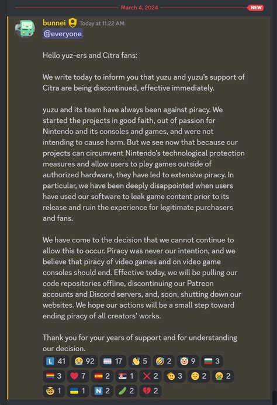Image resolution: width=277 pixels, height=405 pixels.
Task: Click bunnei's BMO avatar
Action: click(25, 29)
